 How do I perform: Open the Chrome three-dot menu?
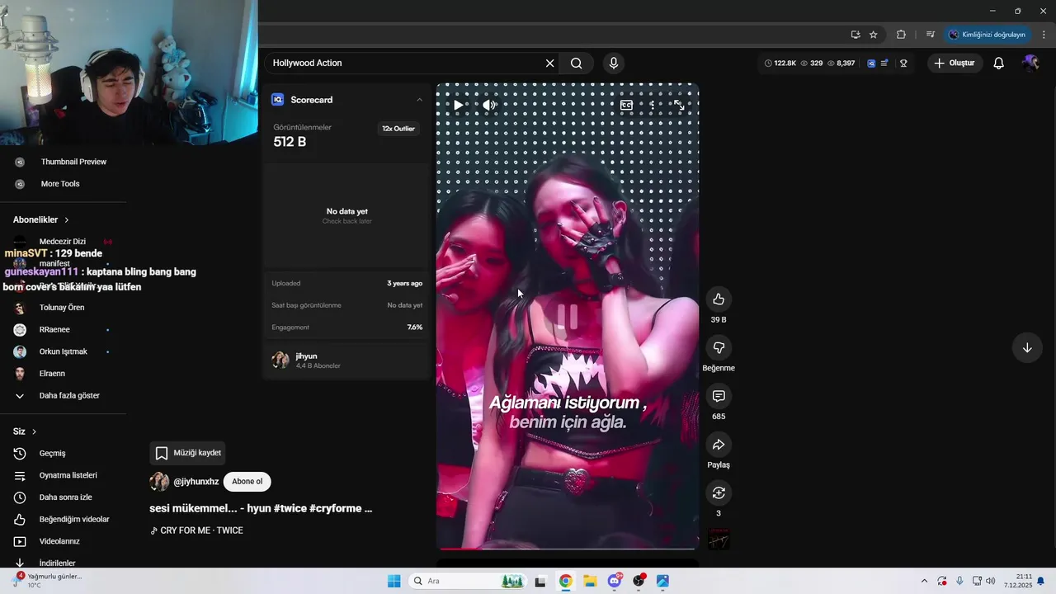pyautogui.click(x=1044, y=35)
